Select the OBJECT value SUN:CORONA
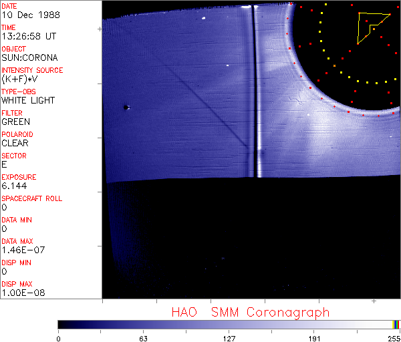Image resolution: width=401 pixels, height=342 pixels. [x=29, y=57]
